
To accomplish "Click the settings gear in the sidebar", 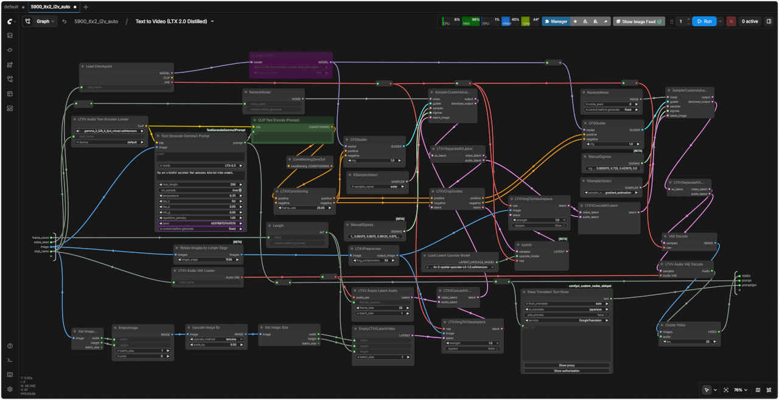I will [x=10, y=389].
